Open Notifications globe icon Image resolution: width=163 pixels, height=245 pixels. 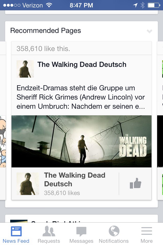pos(114,231)
